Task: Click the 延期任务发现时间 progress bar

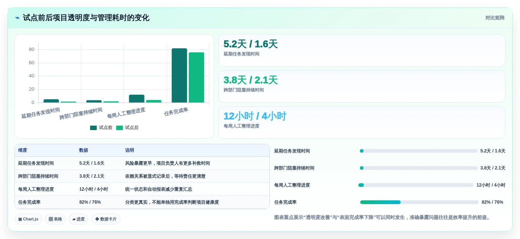Action: click(x=419, y=151)
